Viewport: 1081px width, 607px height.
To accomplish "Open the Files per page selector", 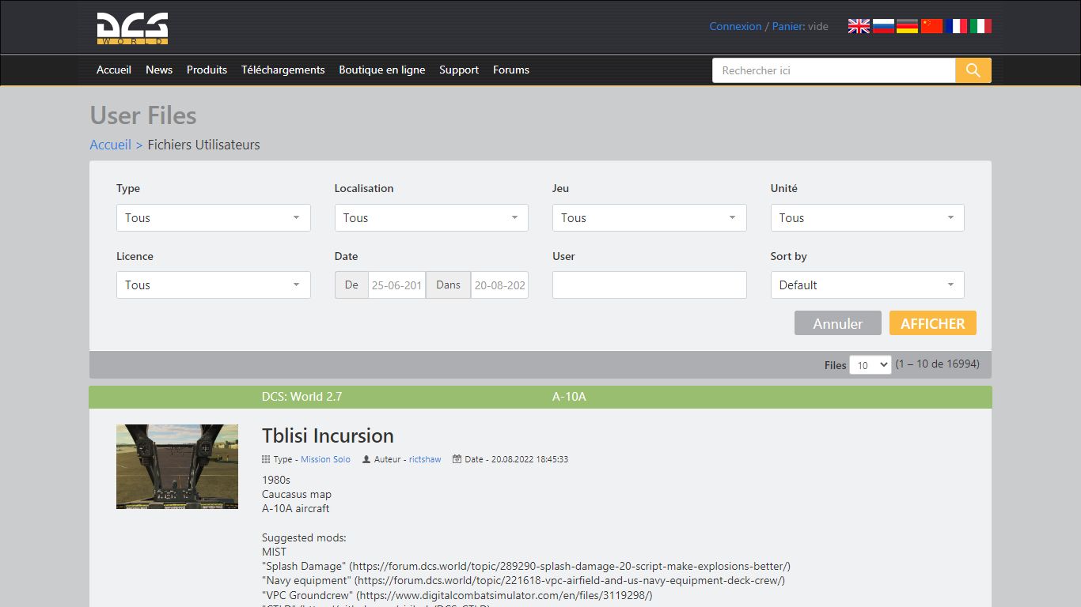I will (870, 365).
